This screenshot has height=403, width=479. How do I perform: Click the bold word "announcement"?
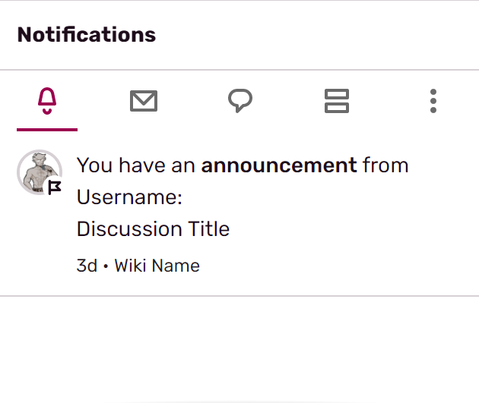click(278, 165)
